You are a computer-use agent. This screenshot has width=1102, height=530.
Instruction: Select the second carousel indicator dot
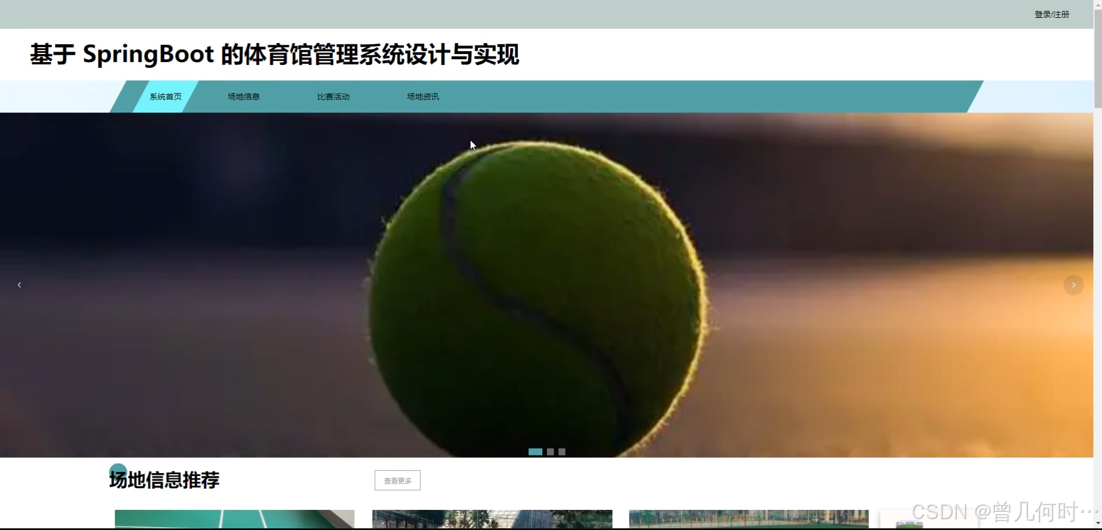click(x=550, y=452)
